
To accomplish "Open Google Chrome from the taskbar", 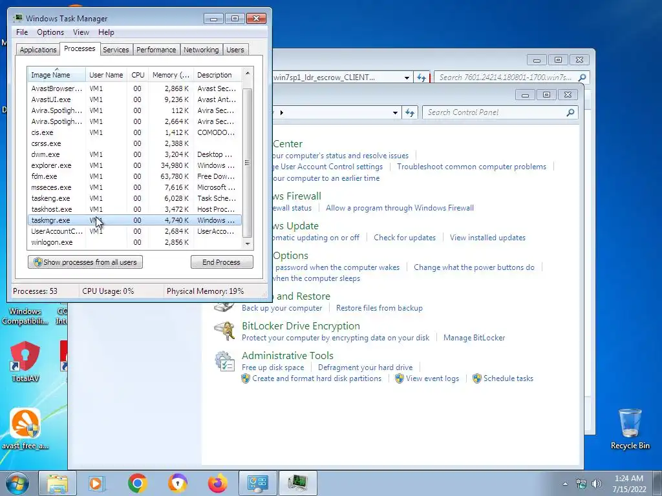I will [x=137, y=483].
